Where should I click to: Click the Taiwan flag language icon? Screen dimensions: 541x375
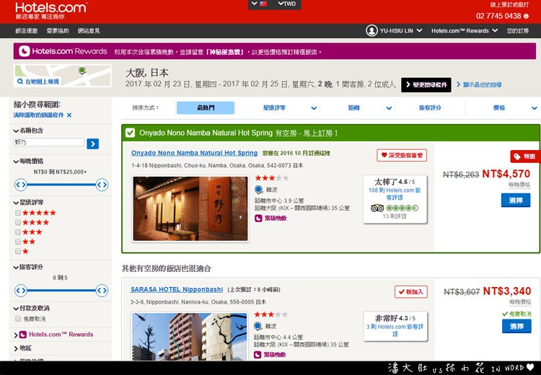[x=263, y=4]
